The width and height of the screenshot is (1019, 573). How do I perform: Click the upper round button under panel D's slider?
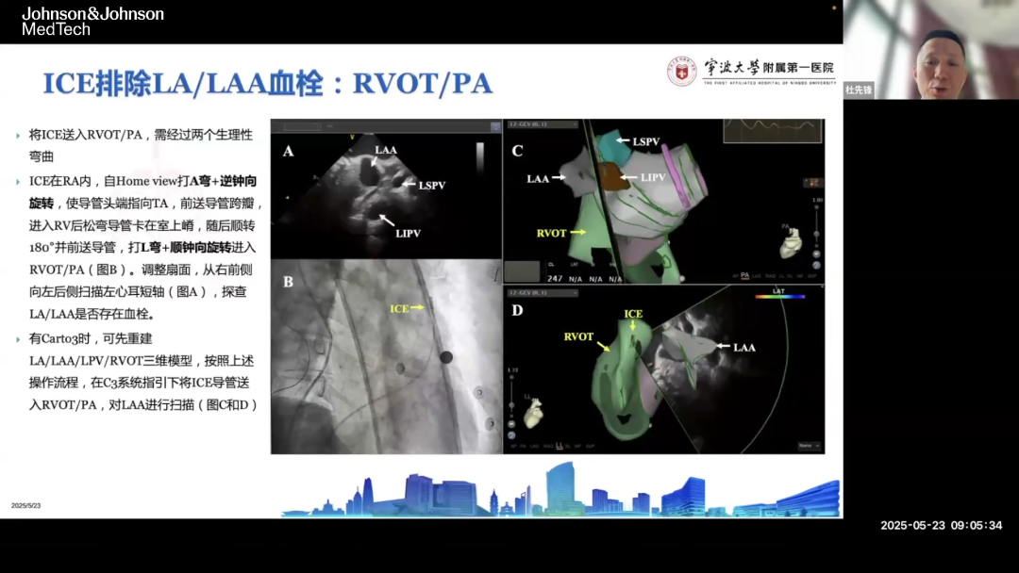[x=511, y=424]
